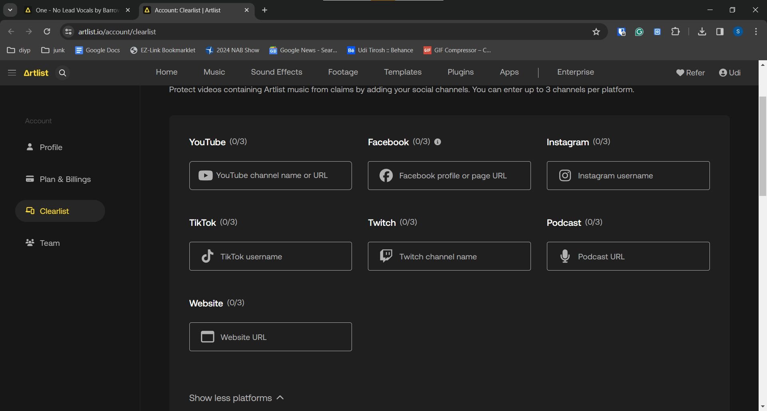This screenshot has height=411, width=767.
Task: Click the page vertical scrollbar thumb
Action: [763, 146]
